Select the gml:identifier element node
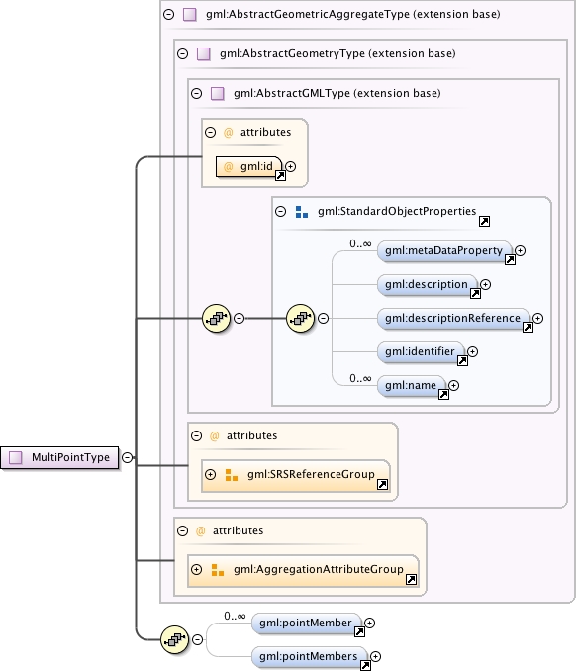Viewport: 577px width, 672px height. [x=421, y=352]
